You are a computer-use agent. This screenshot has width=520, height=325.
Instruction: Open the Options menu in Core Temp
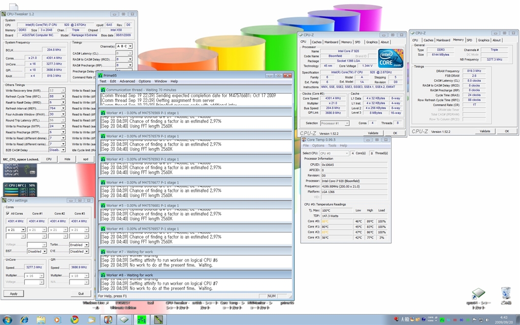(x=318, y=146)
